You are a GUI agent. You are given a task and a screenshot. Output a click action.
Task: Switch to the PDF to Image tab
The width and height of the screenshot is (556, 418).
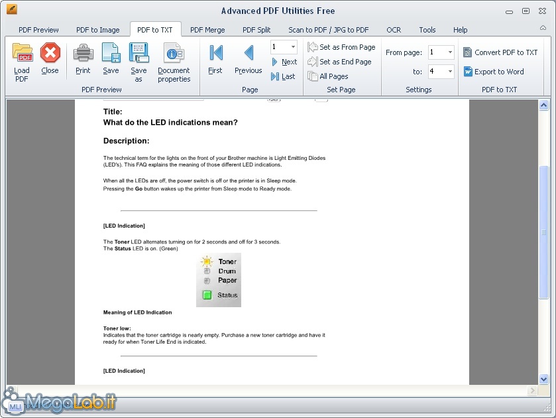click(98, 30)
